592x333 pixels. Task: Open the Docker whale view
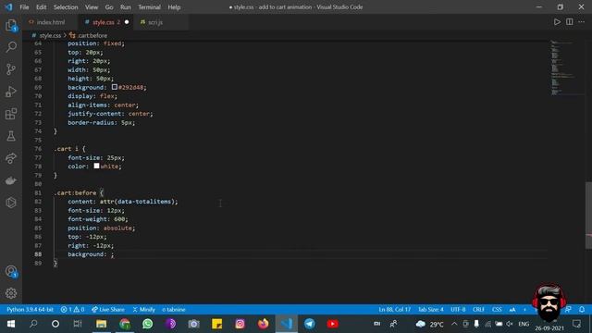click(11, 180)
